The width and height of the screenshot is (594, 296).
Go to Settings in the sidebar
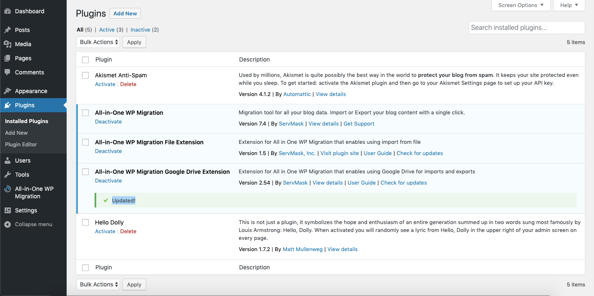[26, 210]
